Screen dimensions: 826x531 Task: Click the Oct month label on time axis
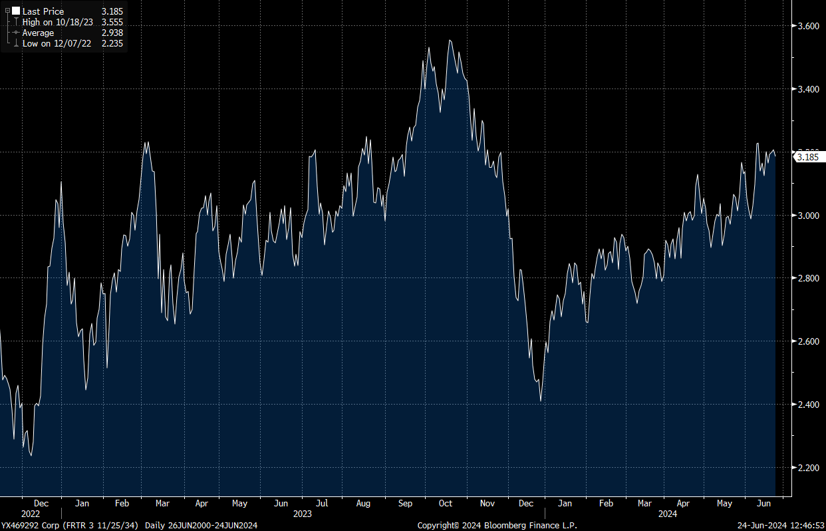click(x=446, y=504)
